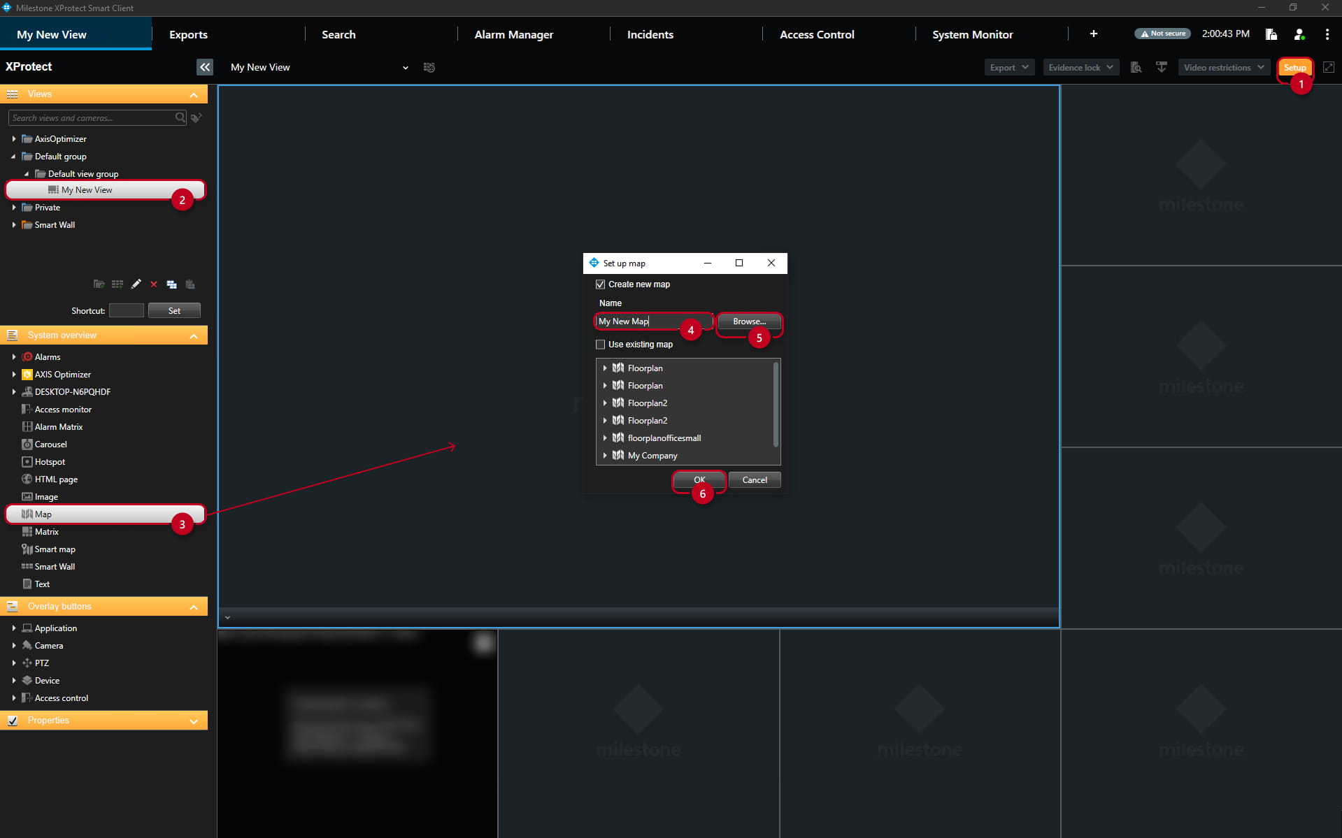The height and width of the screenshot is (838, 1342).
Task: Open the My New View dropdown
Action: pos(405,68)
